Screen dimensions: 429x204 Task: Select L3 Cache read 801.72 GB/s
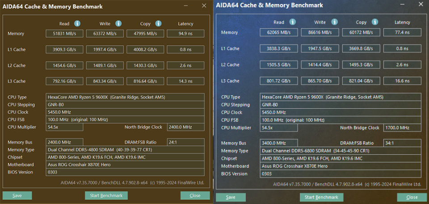coord(279,81)
